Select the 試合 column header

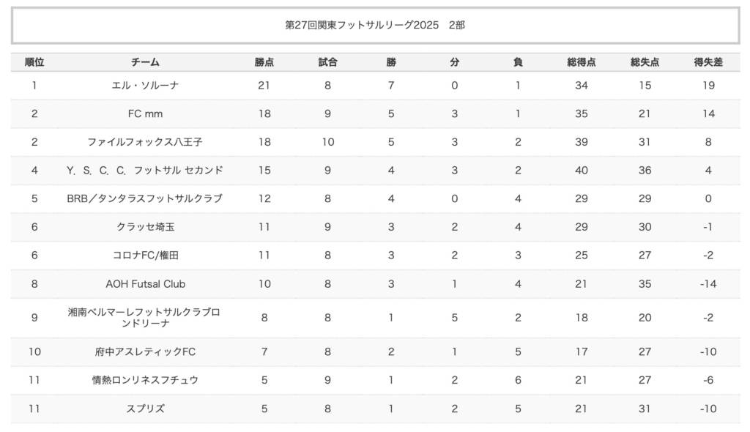(x=327, y=62)
